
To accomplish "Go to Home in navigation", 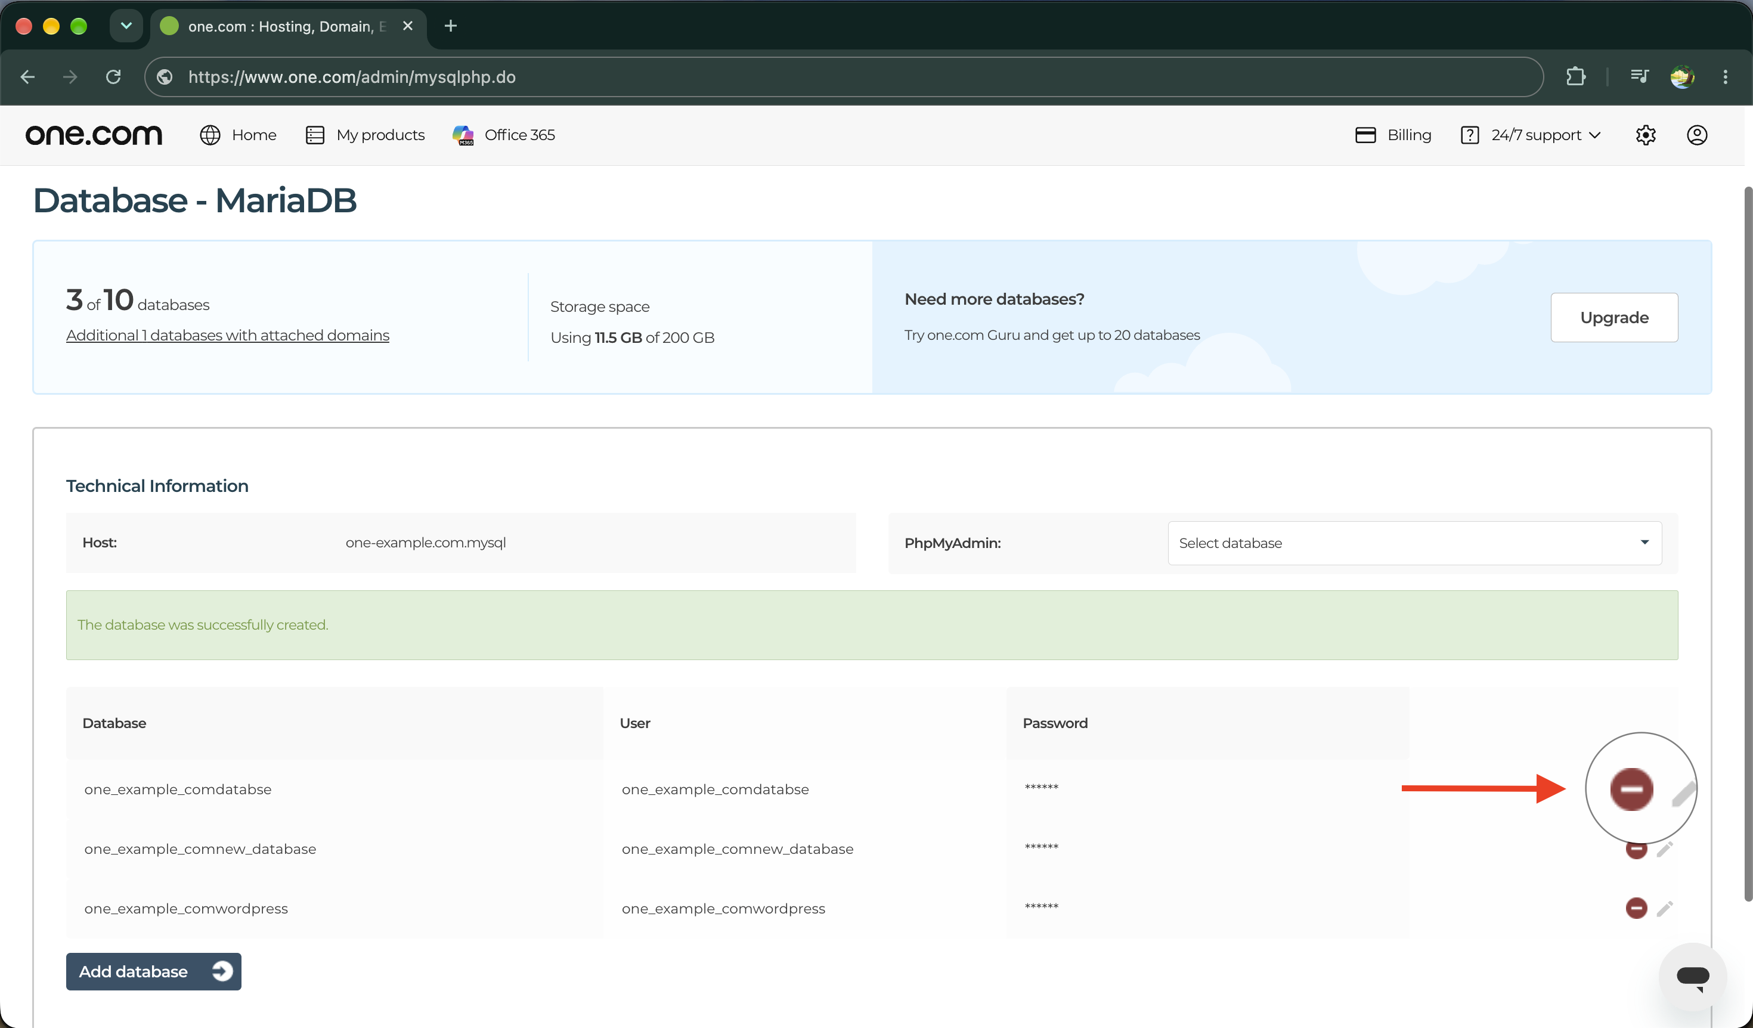I will point(238,135).
